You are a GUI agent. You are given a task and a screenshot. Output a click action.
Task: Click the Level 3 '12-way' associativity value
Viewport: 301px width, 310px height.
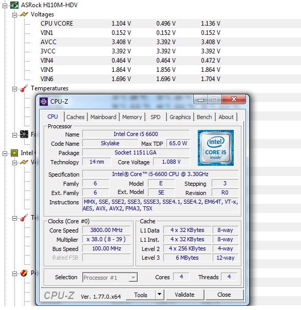(x=225, y=258)
